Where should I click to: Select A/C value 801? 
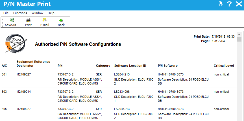pos(4,74)
